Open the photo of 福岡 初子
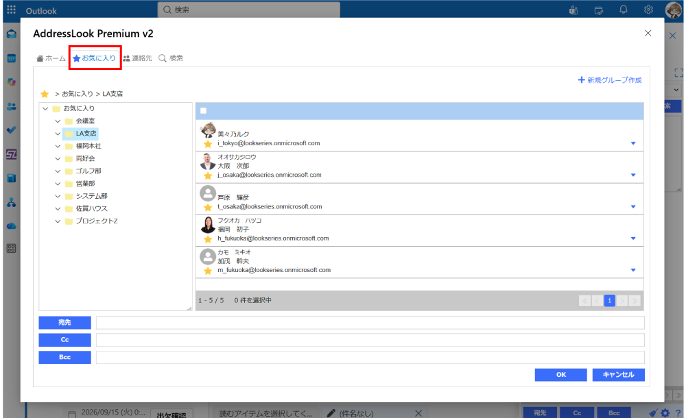 pyautogui.click(x=208, y=225)
